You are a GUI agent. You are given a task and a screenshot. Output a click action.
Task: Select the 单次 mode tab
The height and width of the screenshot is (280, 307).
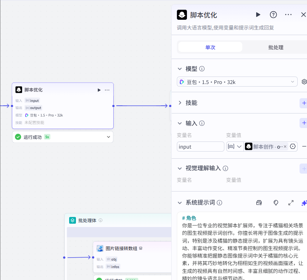(x=210, y=47)
